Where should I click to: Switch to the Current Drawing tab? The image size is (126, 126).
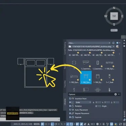coord(65,48)
